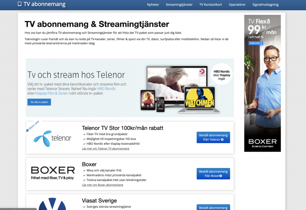The height and width of the screenshot is (210, 306).
Task: Follow the HBO Nordic link in banner
Action: [107, 89]
